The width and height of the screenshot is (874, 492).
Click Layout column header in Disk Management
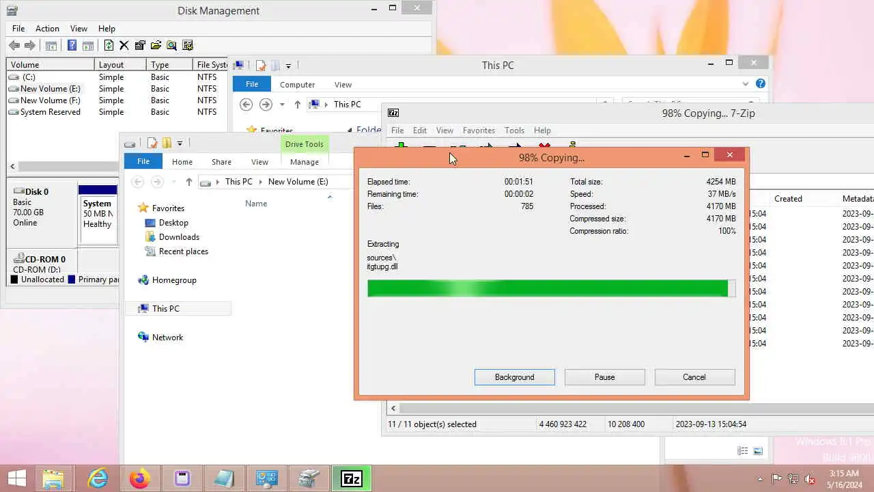120,65
